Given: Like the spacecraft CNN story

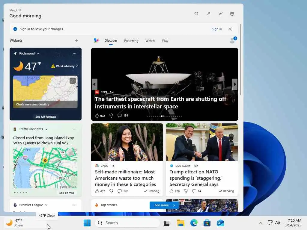Looking at the screenshot, I should (x=97, y=116).
